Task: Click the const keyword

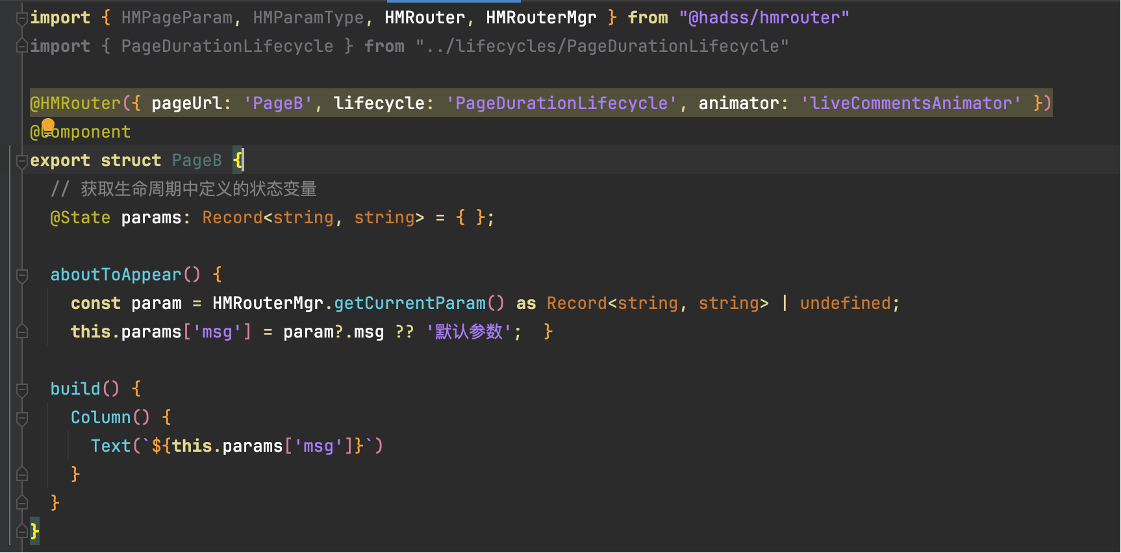Action: 95,303
